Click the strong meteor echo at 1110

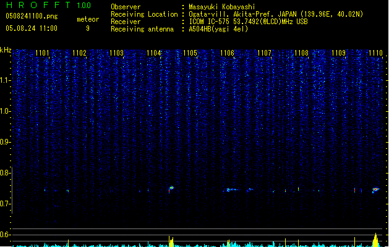pyautogui.click(x=375, y=190)
